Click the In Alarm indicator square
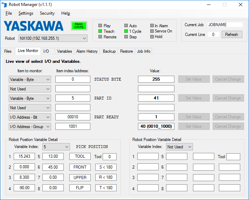Image resolution: width=249 pixels, height=200 pixels. click(152, 26)
